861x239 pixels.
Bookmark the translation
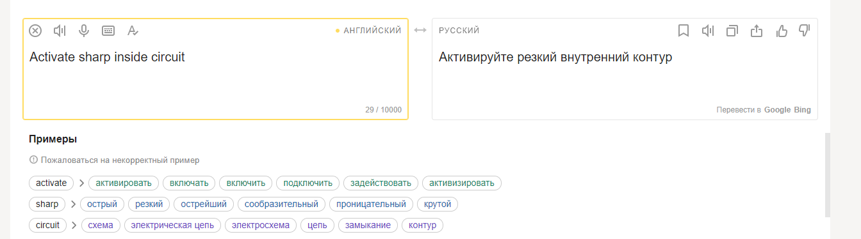click(x=684, y=31)
